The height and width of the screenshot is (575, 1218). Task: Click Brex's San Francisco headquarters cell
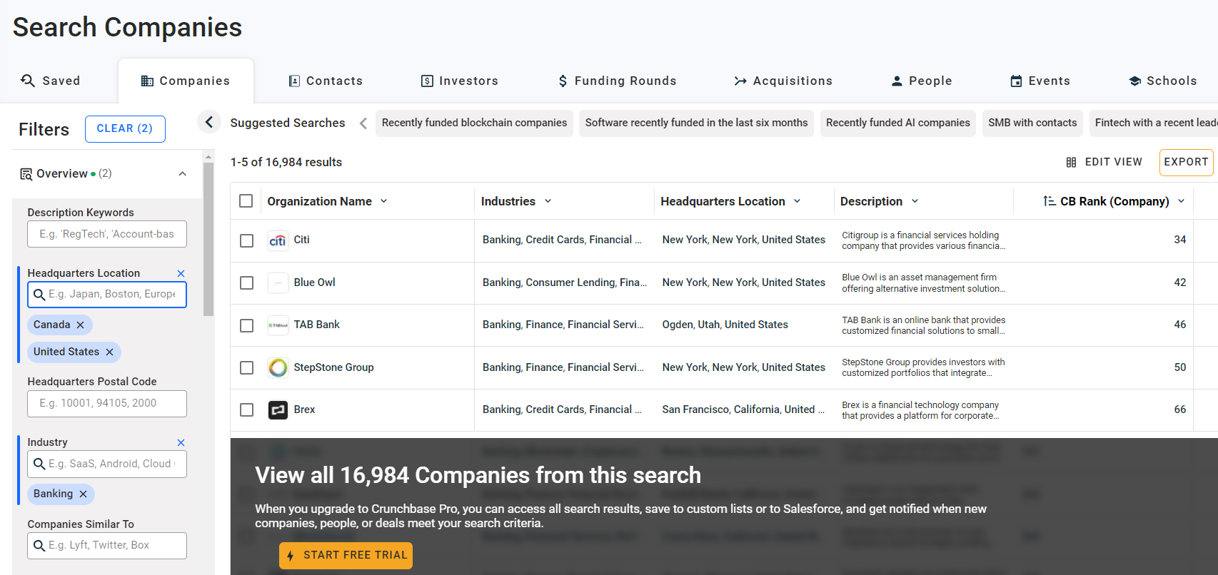point(743,409)
